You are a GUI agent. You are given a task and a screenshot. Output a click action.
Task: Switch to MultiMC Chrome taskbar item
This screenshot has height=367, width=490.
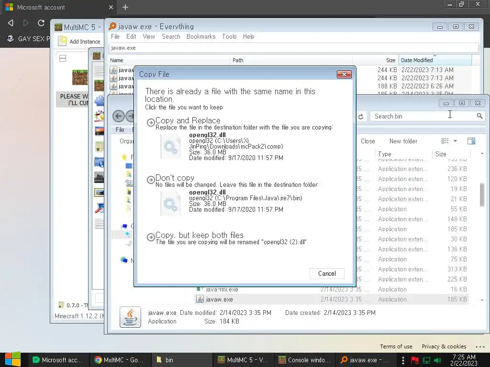pyautogui.click(x=120, y=360)
